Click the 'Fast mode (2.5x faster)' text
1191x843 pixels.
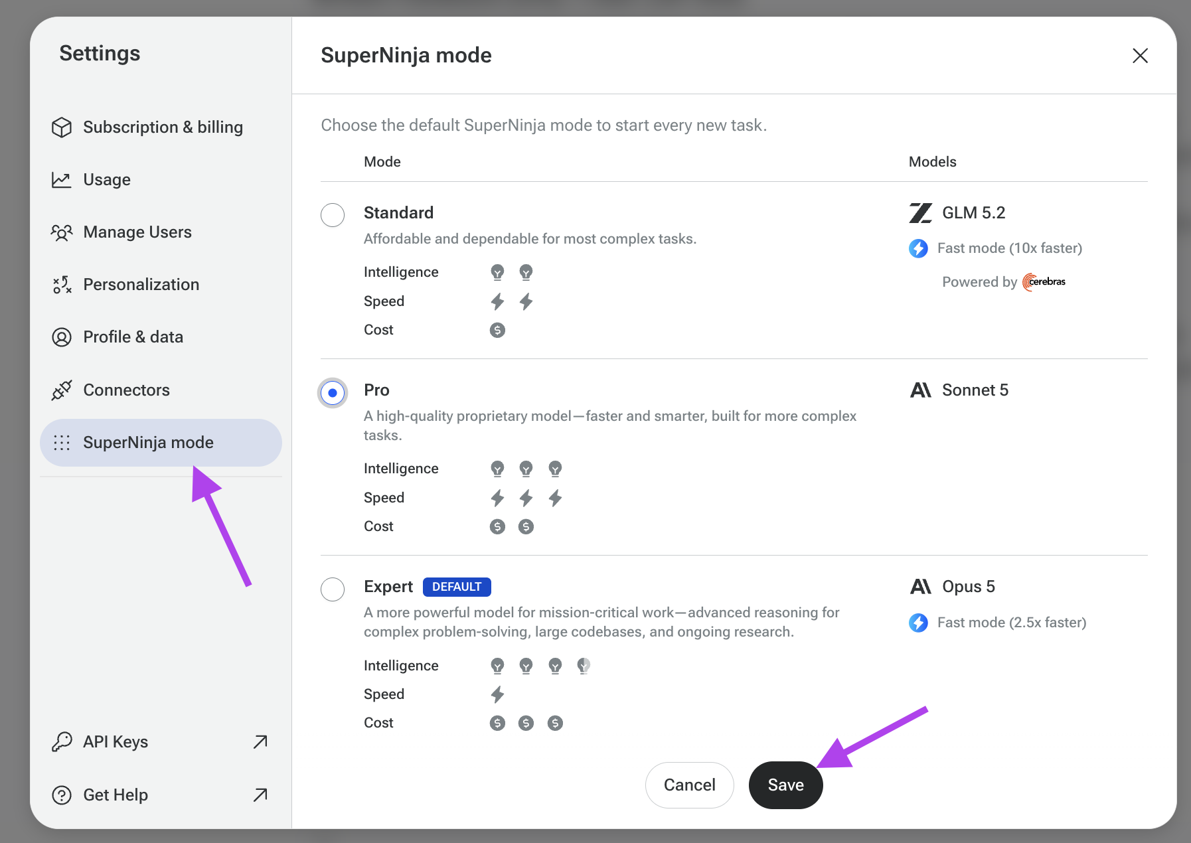[1012, 623]
